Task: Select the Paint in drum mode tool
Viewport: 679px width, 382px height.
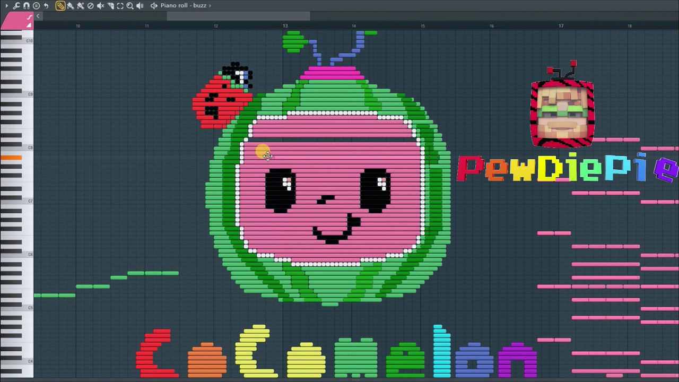Action: click(81, 6)
